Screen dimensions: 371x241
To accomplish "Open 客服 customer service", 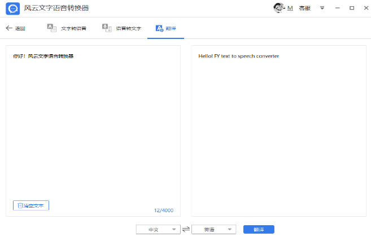I will [304, 8].
